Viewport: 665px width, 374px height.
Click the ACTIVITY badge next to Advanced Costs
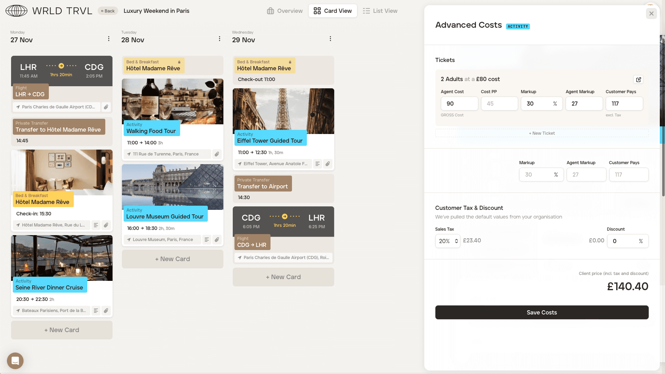(518, 26)
